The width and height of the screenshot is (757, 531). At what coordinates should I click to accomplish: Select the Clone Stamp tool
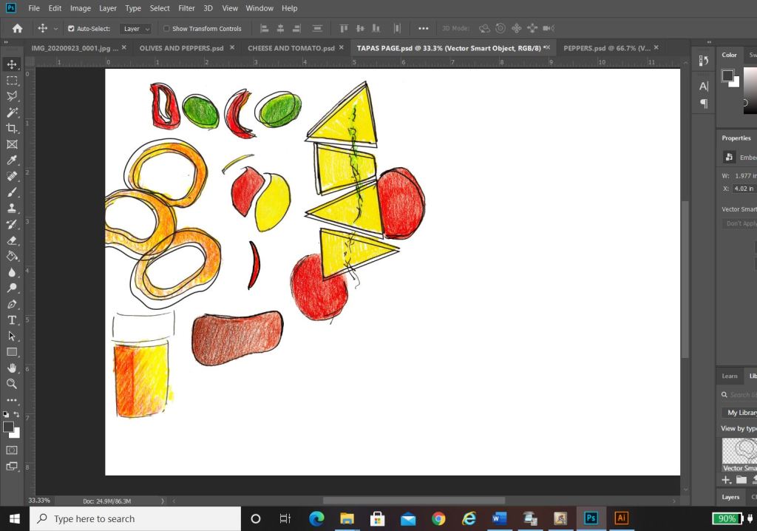coord(12,209)
